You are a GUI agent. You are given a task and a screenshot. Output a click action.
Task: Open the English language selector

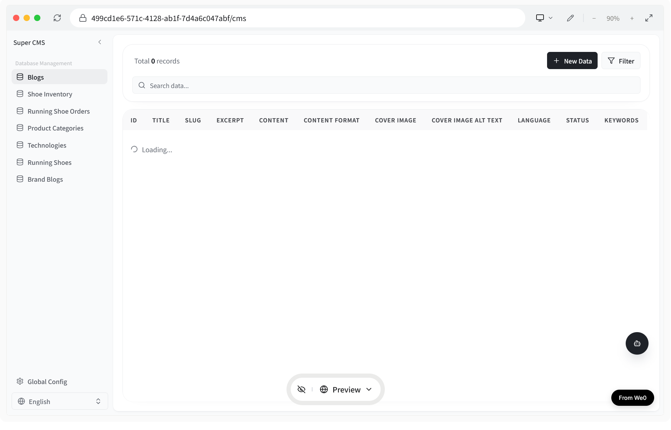(60, 401)
